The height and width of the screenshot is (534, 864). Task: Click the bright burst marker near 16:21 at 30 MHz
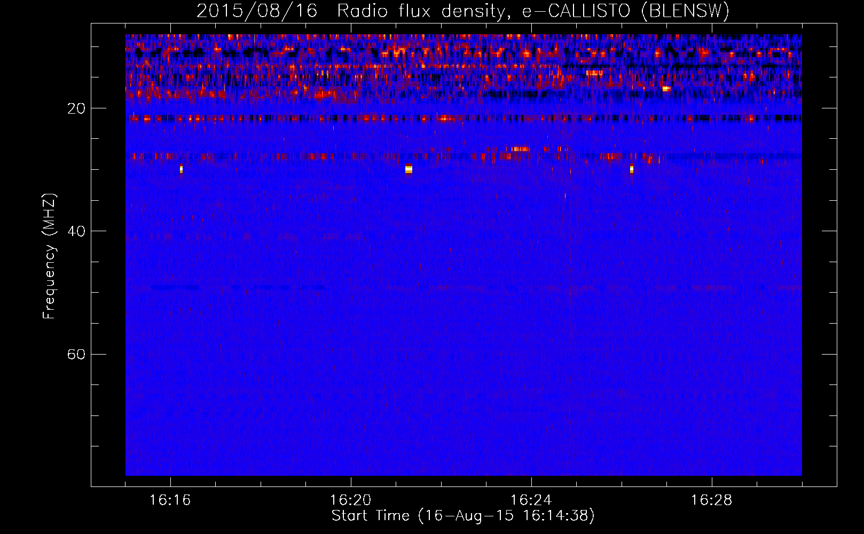pyautogui.click(x=409, y=169)
